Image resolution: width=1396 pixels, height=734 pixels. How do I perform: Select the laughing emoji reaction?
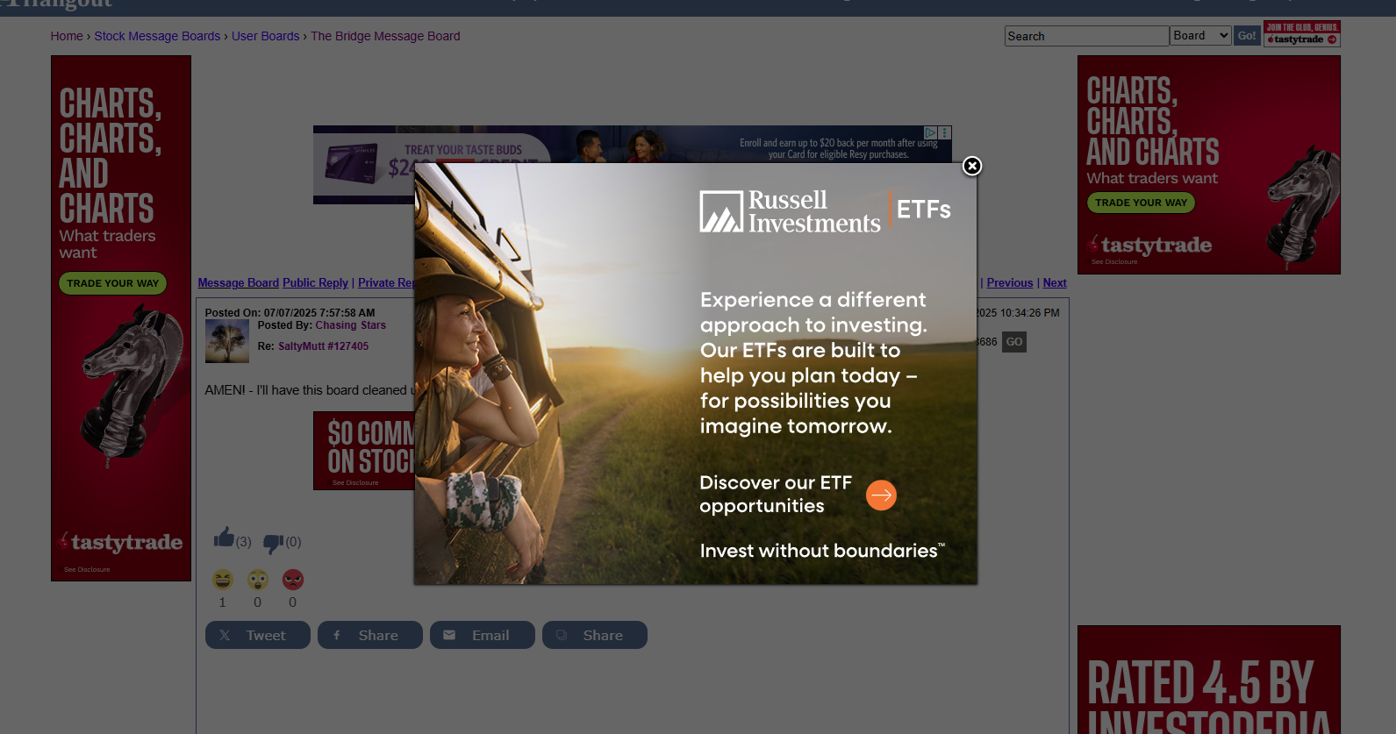coord(223,580)
